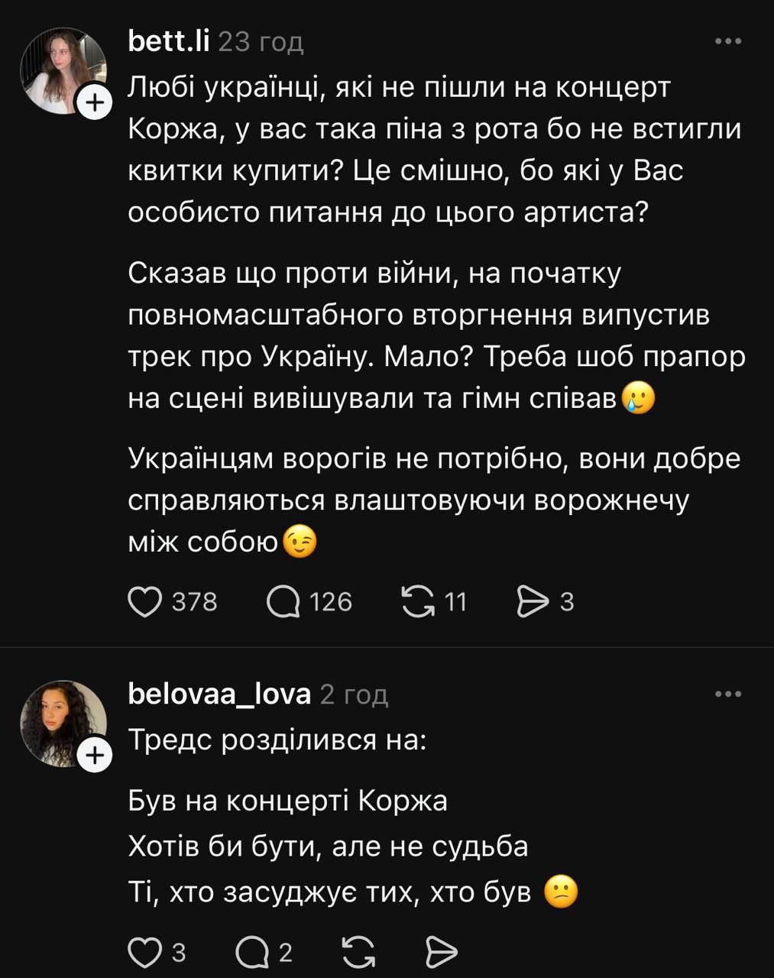The image size is (774, 978).
Task: Open the belovaa_lova post text "Тредс розділився на:"
Action: tap(277, 740)
